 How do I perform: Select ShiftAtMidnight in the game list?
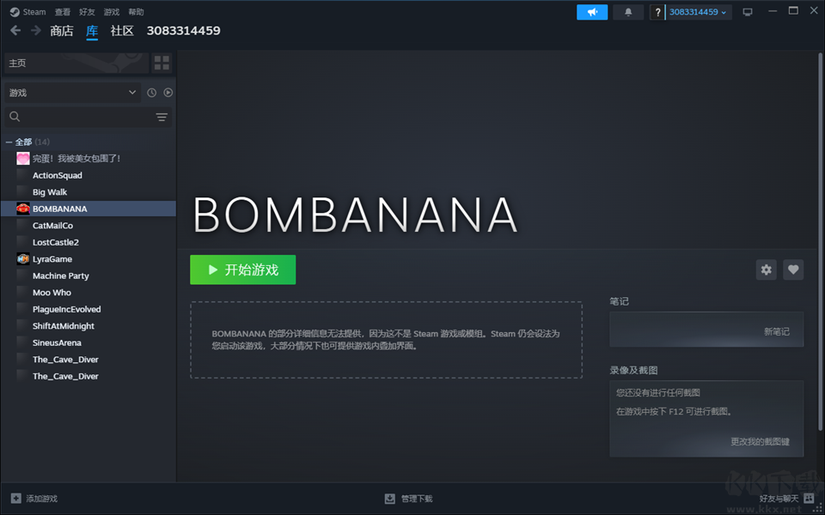pyautogui.click(x=63, y=326)
